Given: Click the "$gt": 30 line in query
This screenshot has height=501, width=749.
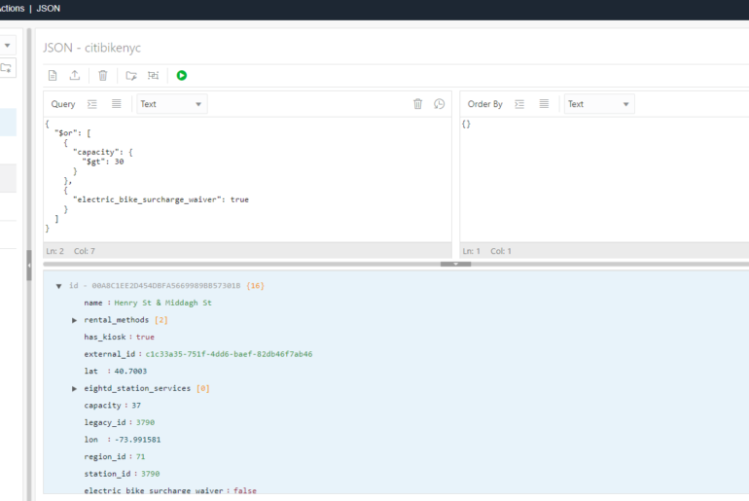Looking at the screenshot, I should [x=103, y=161].
